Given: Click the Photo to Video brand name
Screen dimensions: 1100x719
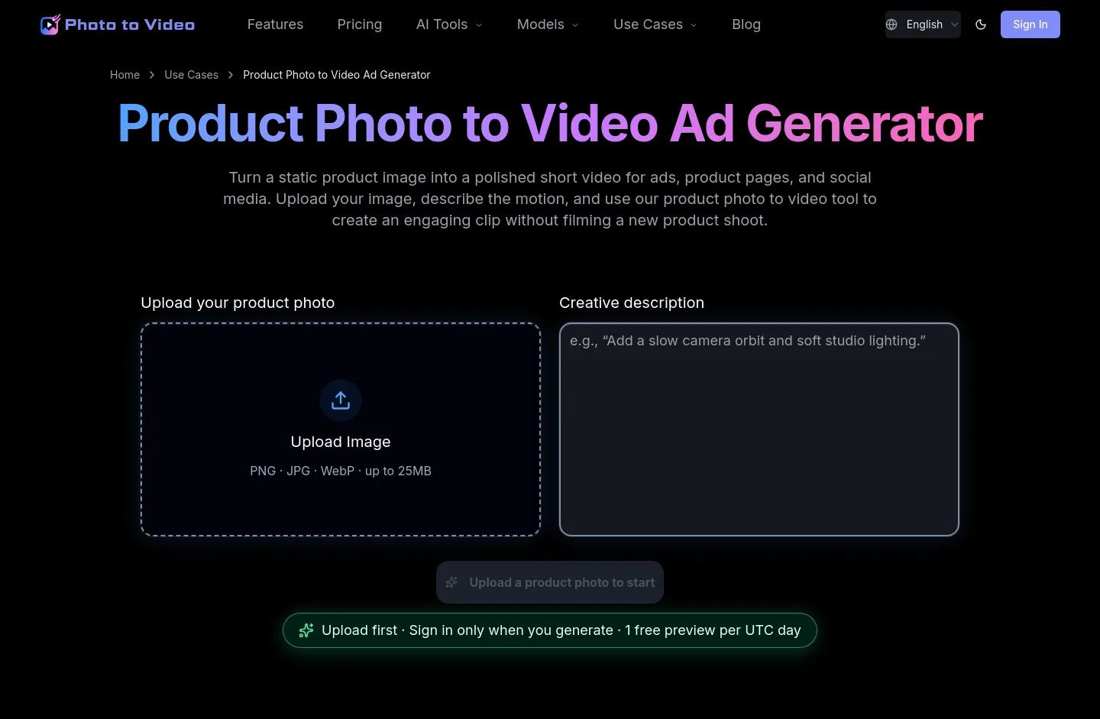Looking at the screenshot, I should [x=130, y=24].
